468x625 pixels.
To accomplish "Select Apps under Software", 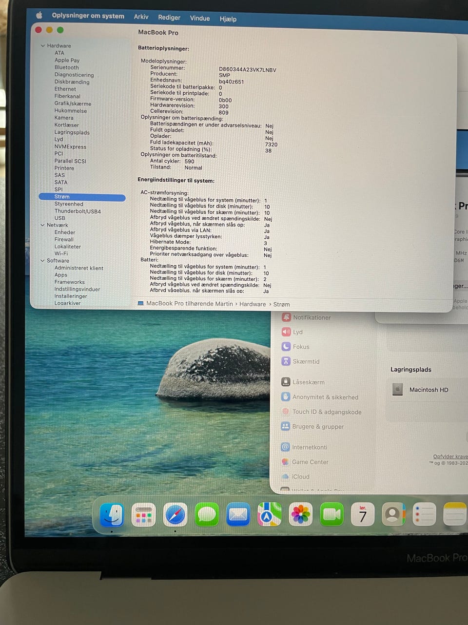I will click(x=61, y=275).
